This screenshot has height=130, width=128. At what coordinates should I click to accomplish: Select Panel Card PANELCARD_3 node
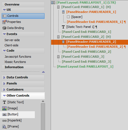(83, 57)
